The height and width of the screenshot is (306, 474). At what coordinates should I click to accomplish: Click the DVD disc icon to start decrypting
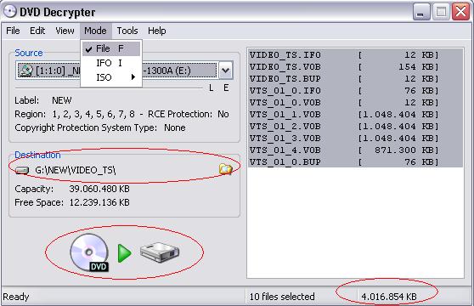89,252
